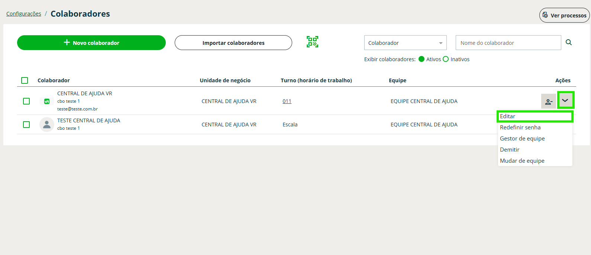Image resolution: width=591 pixels, height=255 pixels.
Task: Click the gear icon in Ver processos
Action: 545,15
